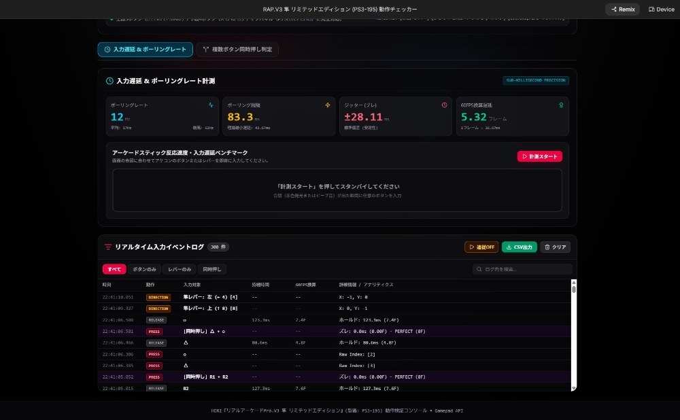Switch to the 複数ボタン同時押し判定 tab
680x420 pixels.
[237, 50]
